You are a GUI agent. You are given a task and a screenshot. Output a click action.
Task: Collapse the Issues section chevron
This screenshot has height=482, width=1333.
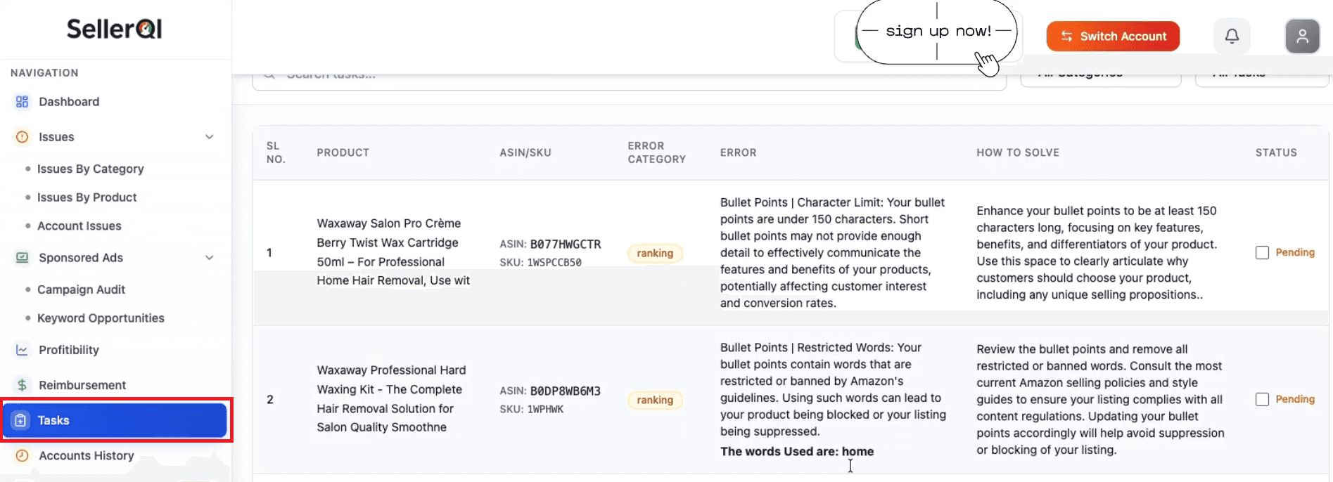209,137
